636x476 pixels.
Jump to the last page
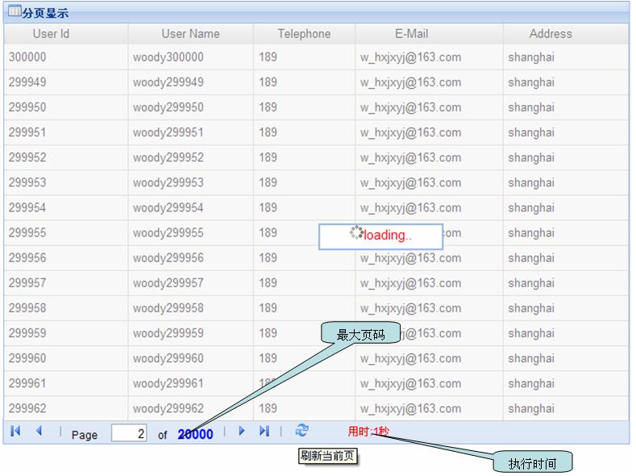click(x=264, y=432)
